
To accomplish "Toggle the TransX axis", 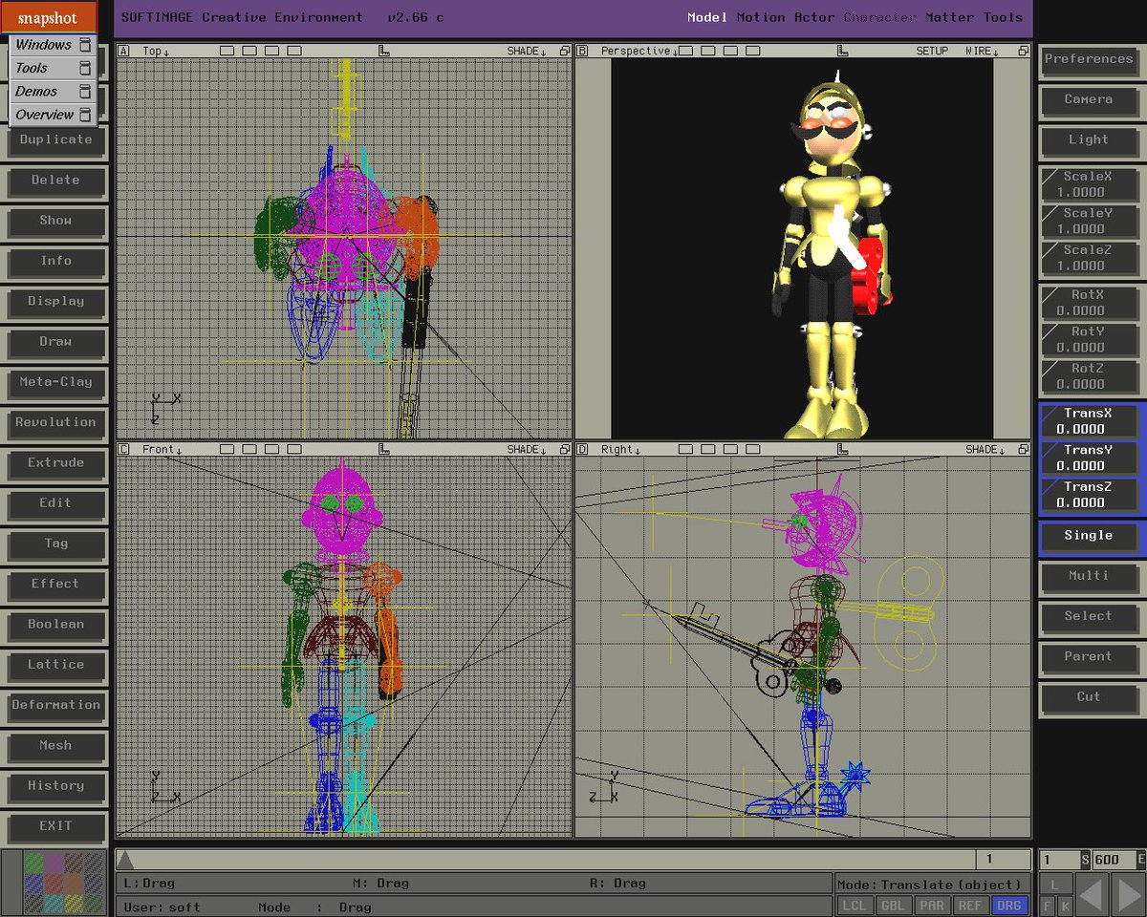I will coord(1089,421).
